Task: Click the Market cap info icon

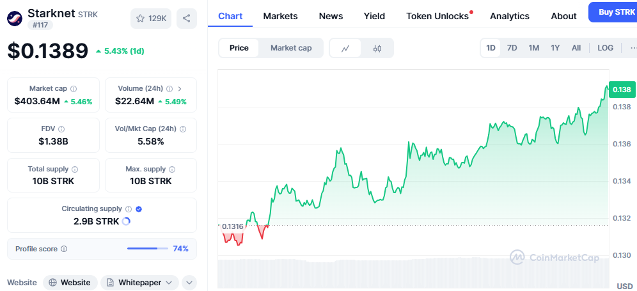Action: (74, 89)
